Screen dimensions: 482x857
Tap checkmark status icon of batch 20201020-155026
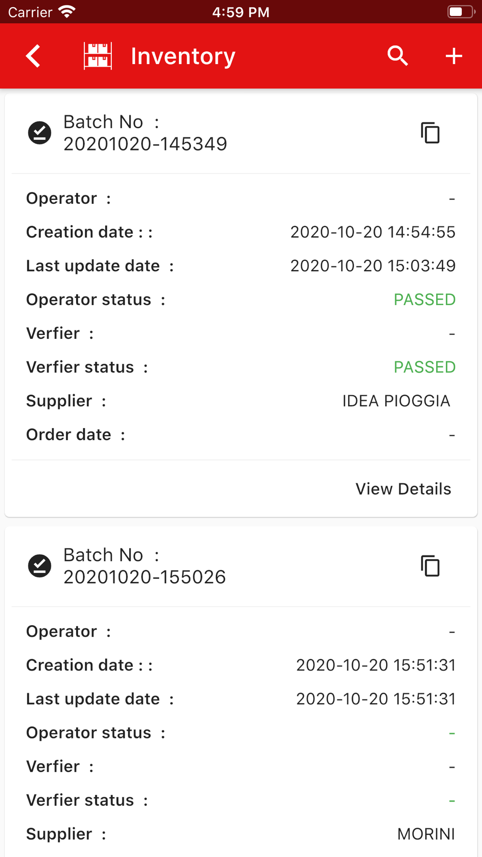coord(40,565)
